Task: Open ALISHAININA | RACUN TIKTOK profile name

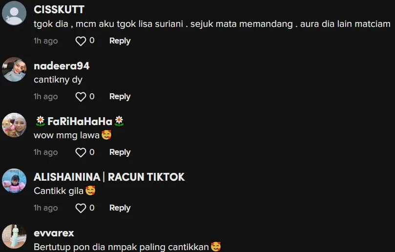Action: [109, 177]
